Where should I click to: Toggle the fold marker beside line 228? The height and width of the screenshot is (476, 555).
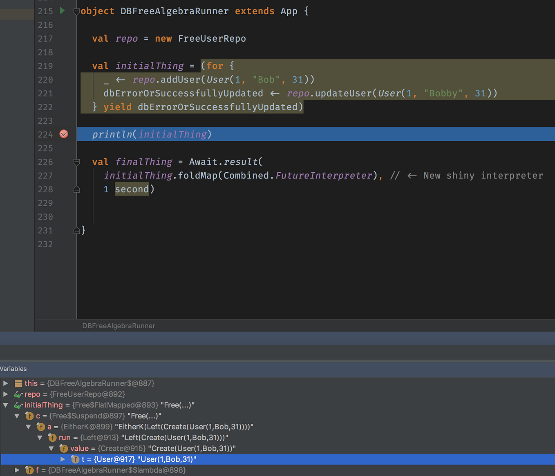tap(76, 189)
